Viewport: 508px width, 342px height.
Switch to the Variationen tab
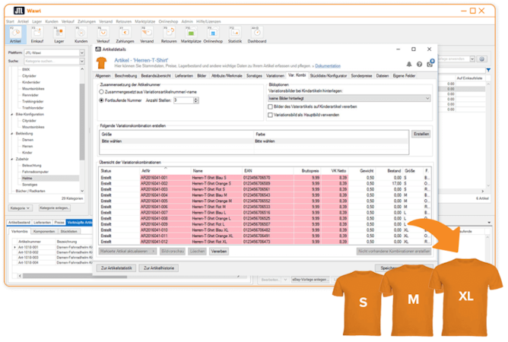point(275,76)
